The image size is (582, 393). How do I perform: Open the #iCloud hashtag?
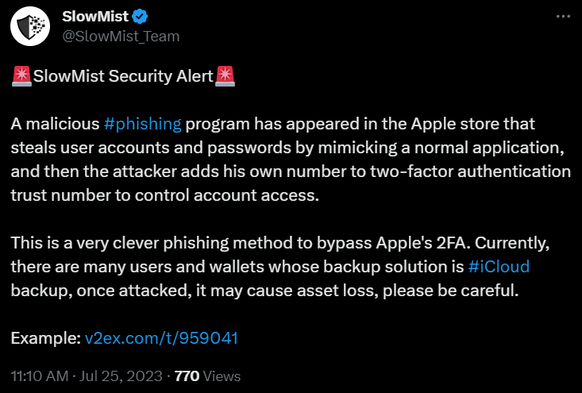coord(499,266)
